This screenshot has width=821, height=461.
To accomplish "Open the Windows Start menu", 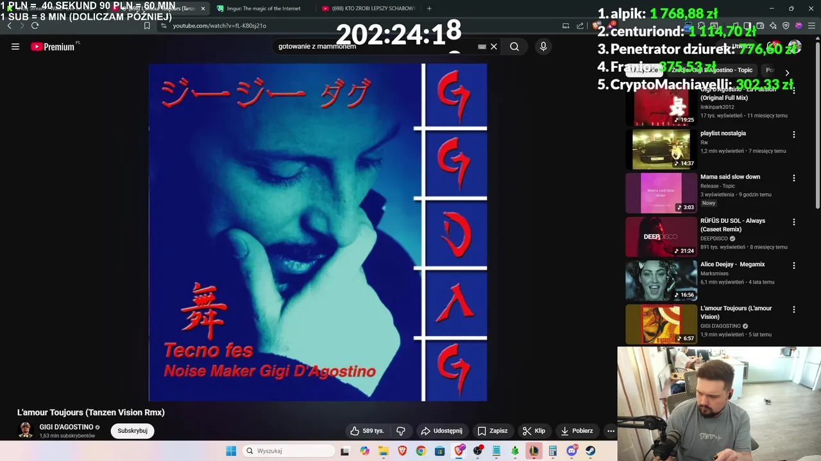I will (x=231, y=451).
